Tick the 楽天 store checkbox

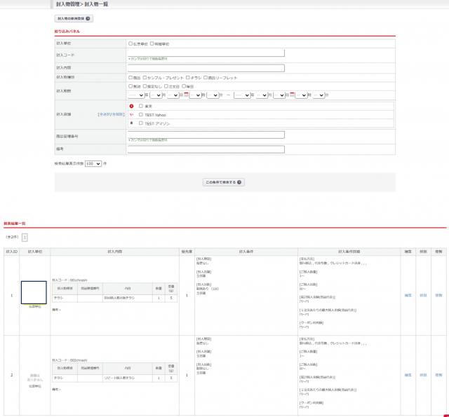tap(141, 106)
